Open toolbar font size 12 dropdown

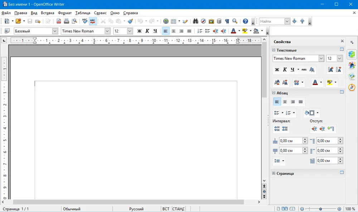point(130,31)
